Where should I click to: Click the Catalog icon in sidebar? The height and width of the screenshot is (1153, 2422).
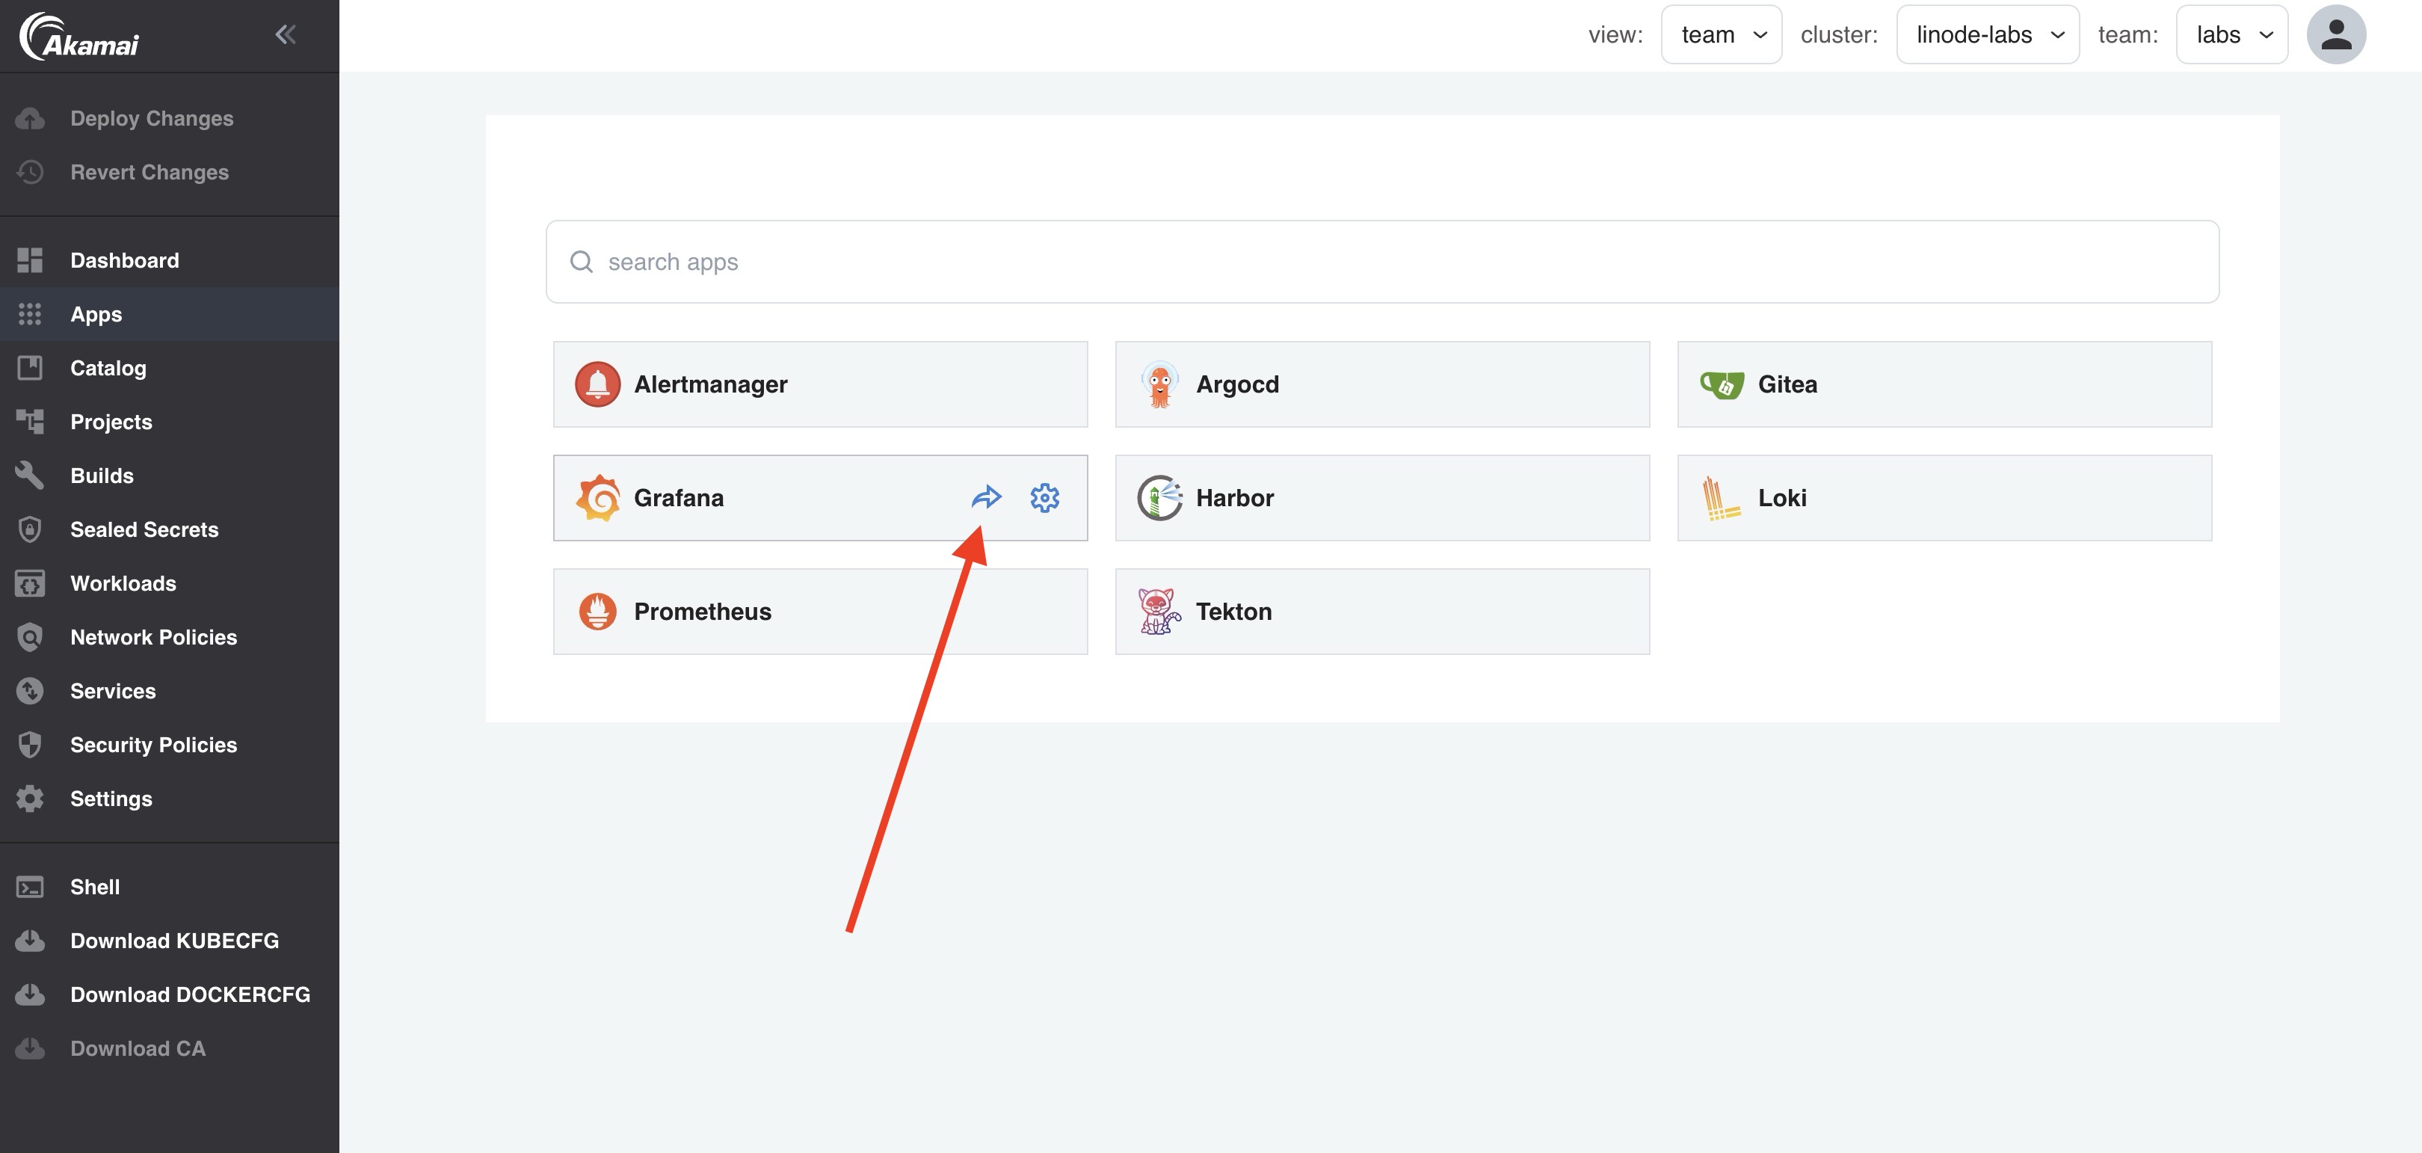pyautogui.click(x=30, y=368)
